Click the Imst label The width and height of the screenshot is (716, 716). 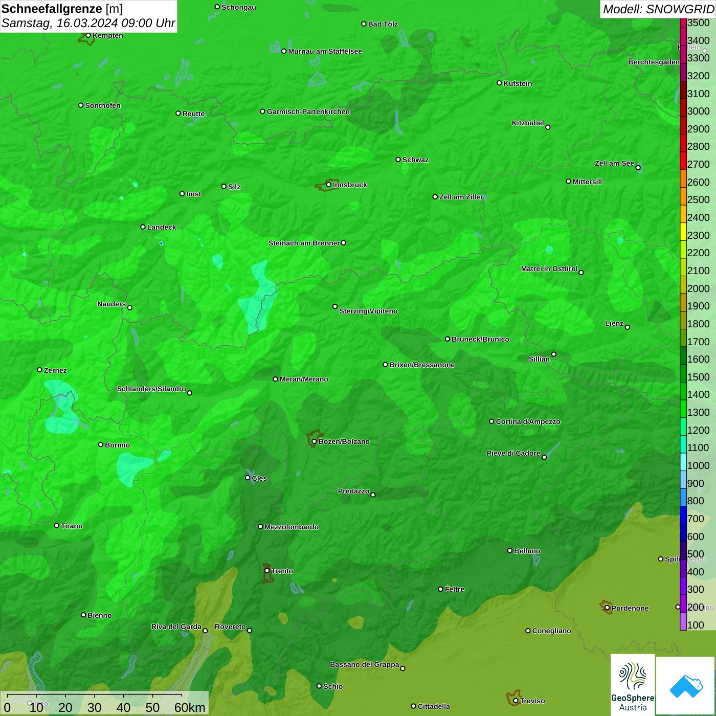click(x=194, y=194)
